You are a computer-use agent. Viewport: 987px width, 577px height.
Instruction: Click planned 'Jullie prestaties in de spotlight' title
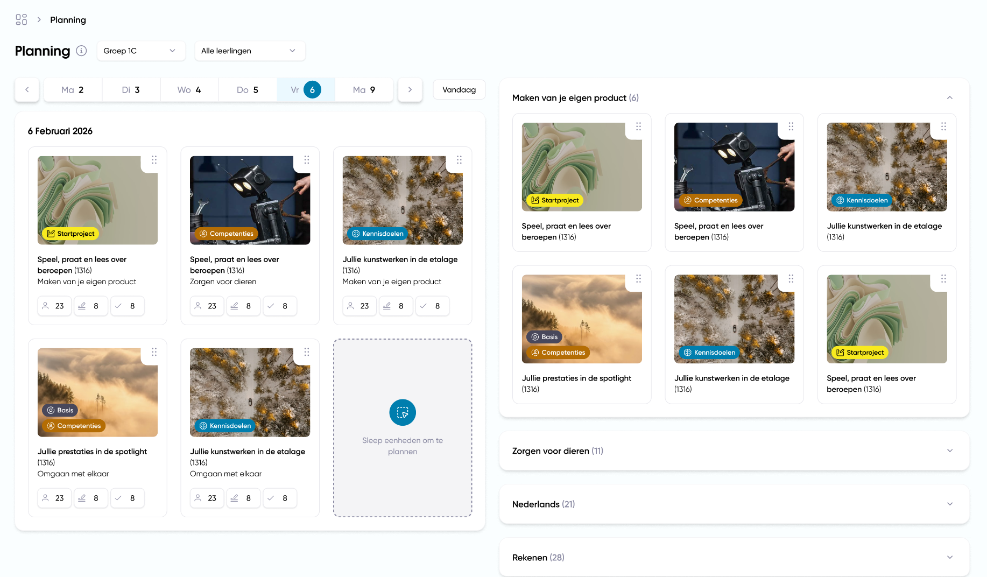[x=92, y=452]
